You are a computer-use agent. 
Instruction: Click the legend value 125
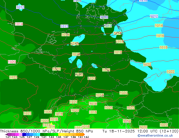click(x=22, y=137)
